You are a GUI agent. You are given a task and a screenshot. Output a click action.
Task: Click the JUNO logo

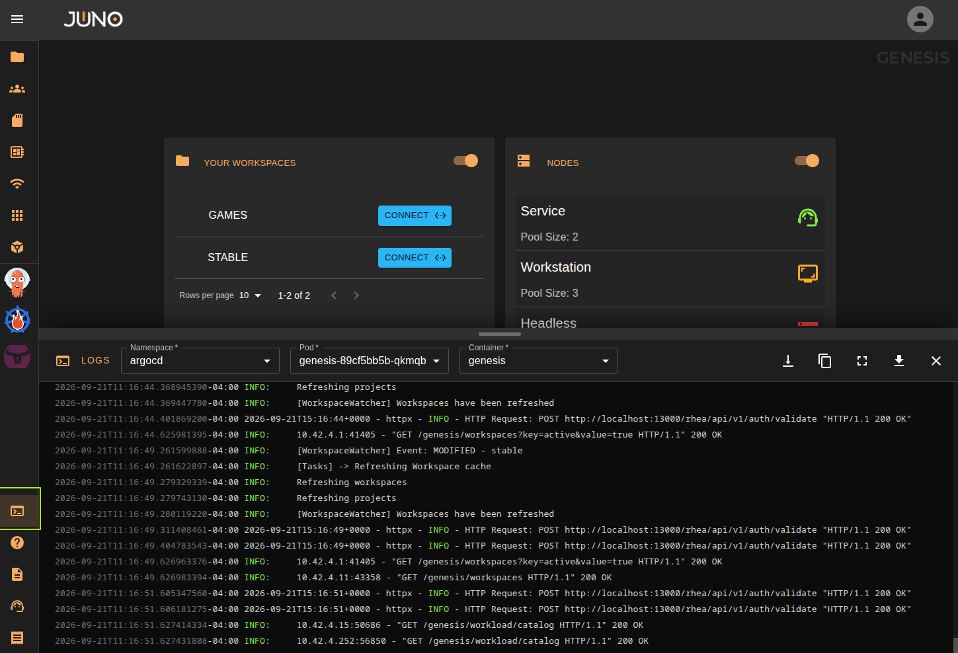pyautogui.click(x=93, y=19)
